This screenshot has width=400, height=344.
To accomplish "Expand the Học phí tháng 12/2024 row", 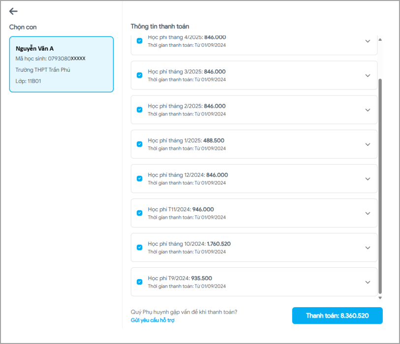I will coord(368,179).
